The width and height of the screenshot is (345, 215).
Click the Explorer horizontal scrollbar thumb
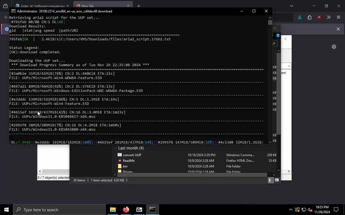(192, 175)
